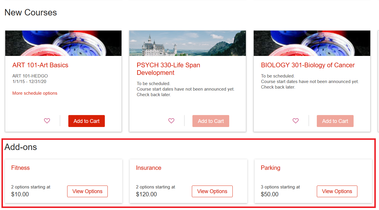View Options for the Insurance add-on
This screenshot has height=210, width=379.
[x=212, y=191]
